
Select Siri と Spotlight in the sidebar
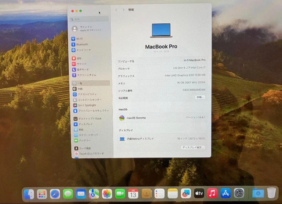85,105
